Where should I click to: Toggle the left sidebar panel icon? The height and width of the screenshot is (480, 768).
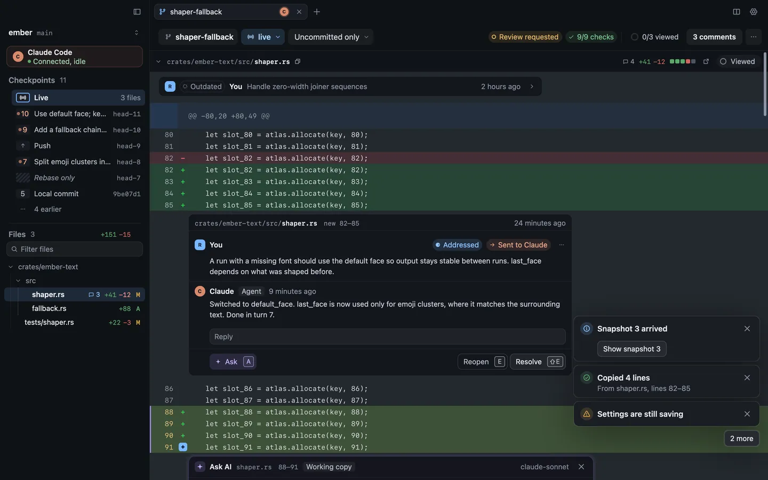[x=137, y=12]
